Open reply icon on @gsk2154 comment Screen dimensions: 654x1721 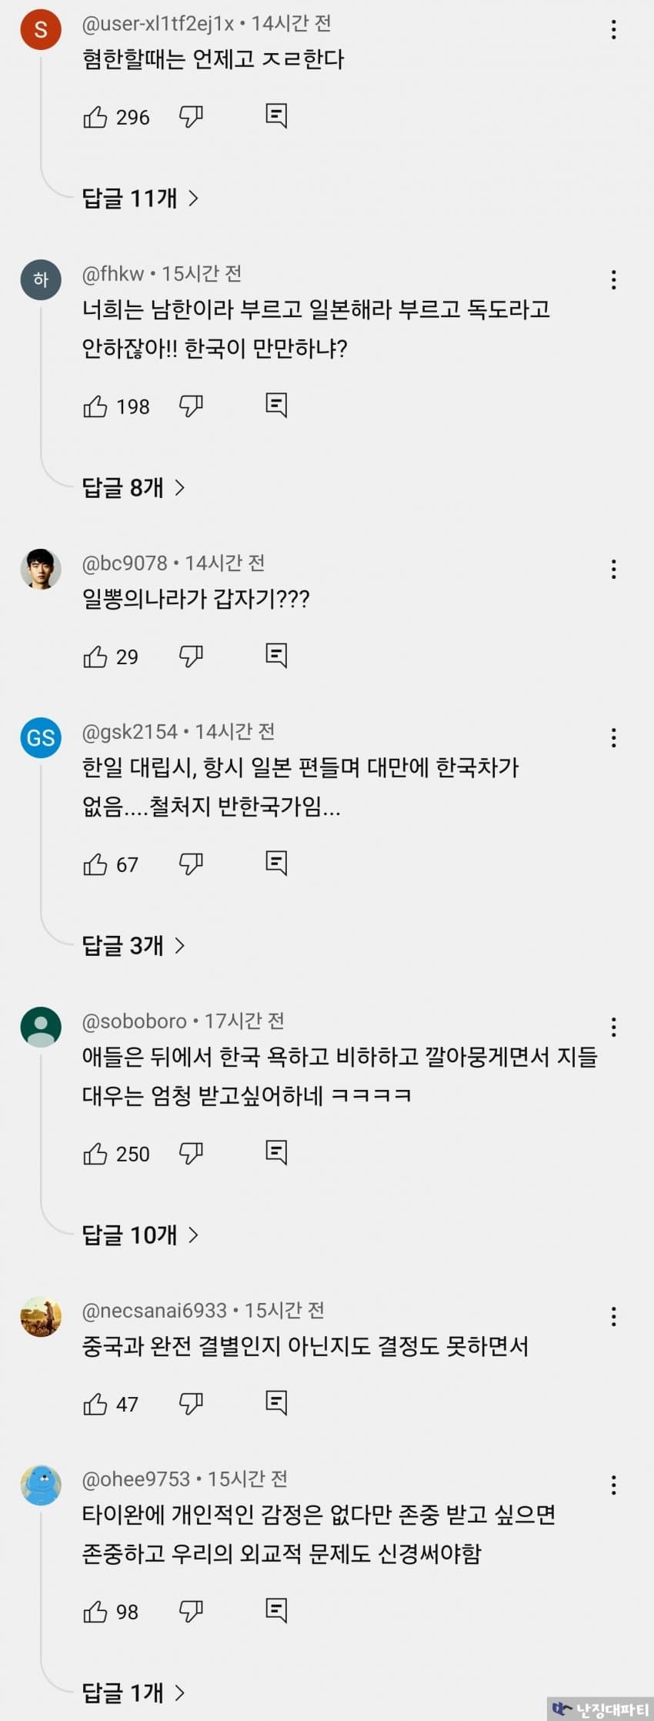tap(276, 864)
